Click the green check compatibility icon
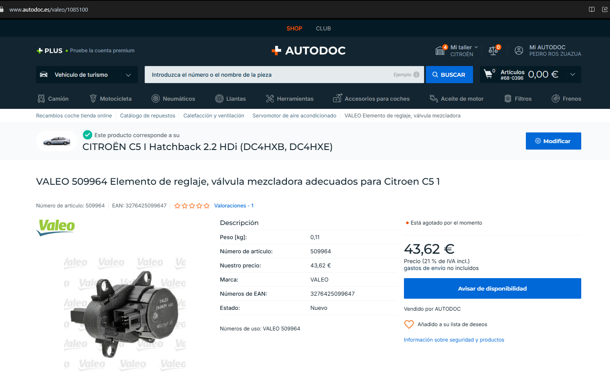Image resolution: width=610 pixels, height=387 pixels. coord(88,135)
